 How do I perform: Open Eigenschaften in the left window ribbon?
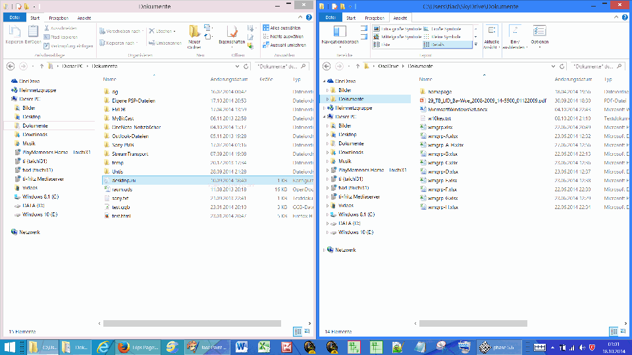point(232,35)
